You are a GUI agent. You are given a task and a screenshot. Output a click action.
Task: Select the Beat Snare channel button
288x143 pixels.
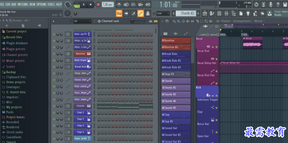[82, 60]
